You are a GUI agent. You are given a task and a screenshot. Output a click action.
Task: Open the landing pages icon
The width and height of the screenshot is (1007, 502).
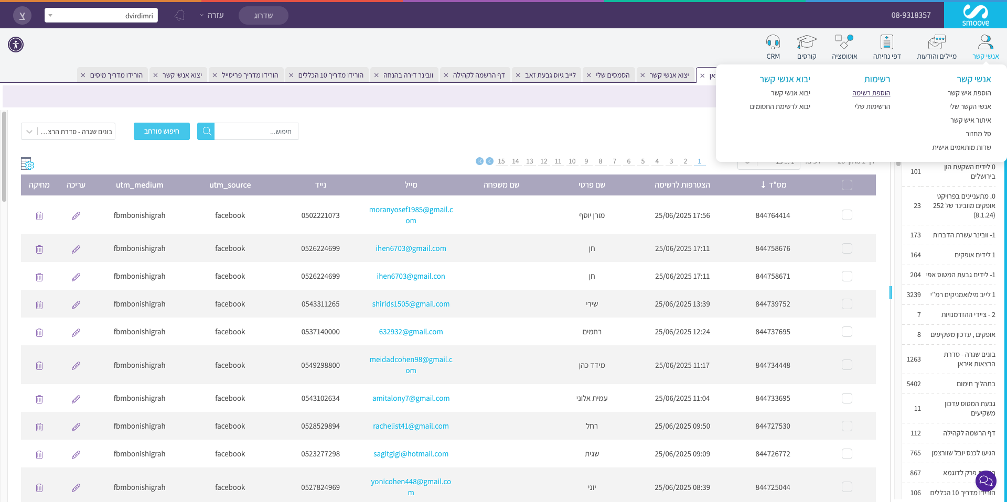pos(887,42)
